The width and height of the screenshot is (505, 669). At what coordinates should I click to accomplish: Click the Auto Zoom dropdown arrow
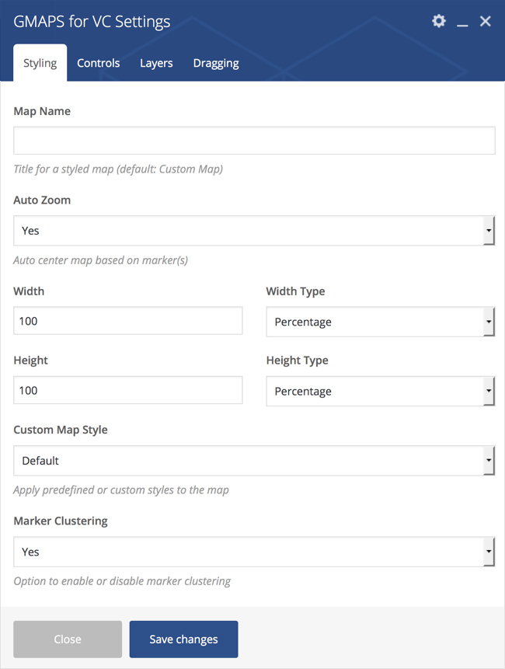(x=489, y=231)
